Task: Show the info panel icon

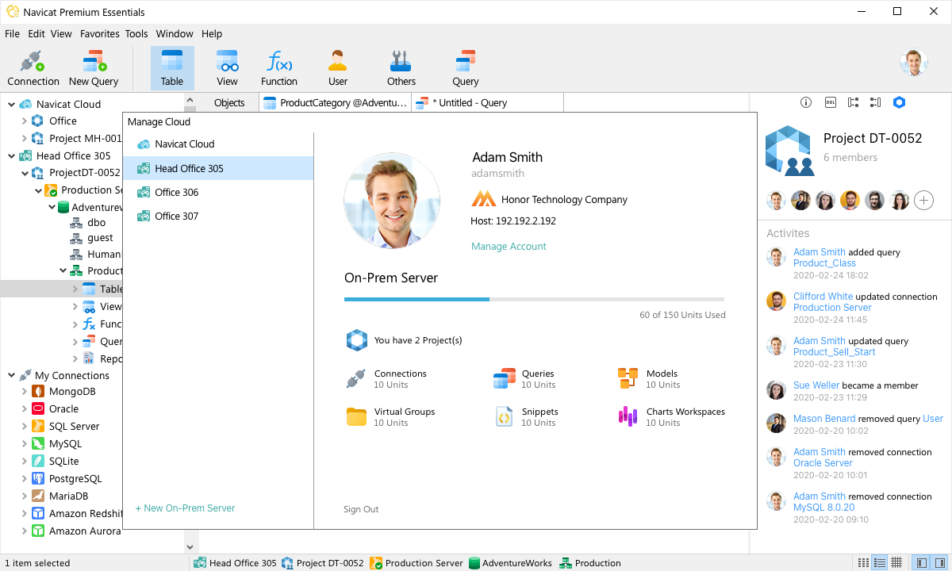Action: coord(806,102)
